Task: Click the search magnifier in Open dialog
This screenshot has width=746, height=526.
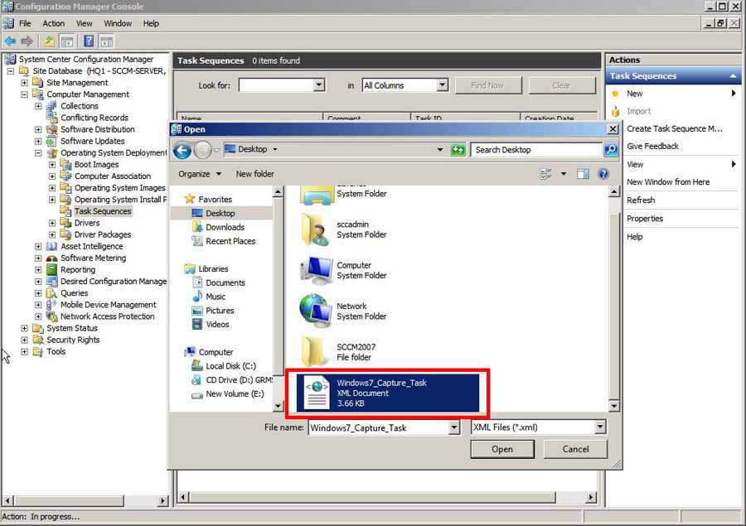Action: pos(611,150)
